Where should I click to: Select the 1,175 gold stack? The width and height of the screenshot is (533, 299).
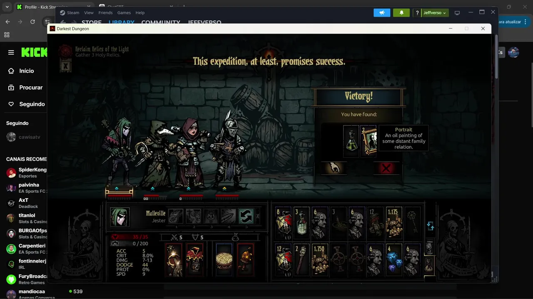(394, 223)
